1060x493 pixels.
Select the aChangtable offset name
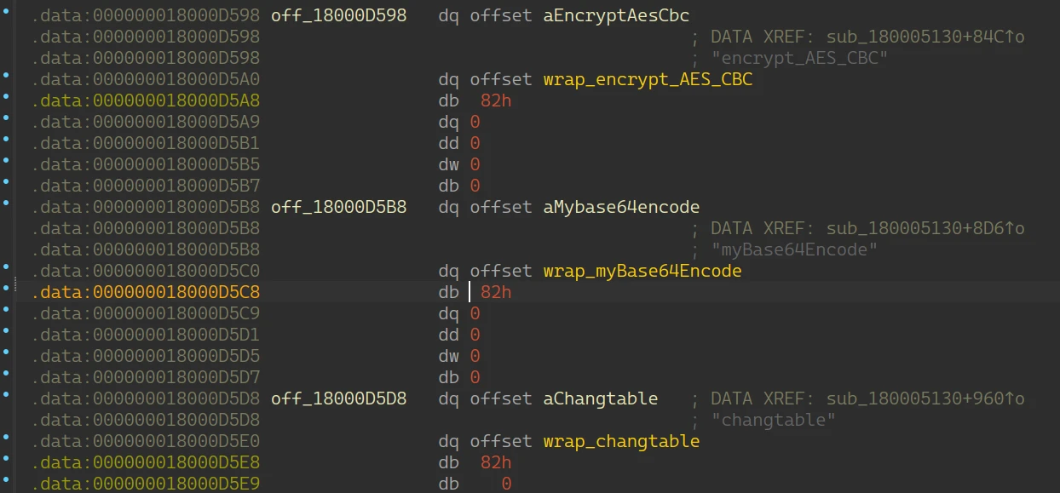tap(600, 398)
